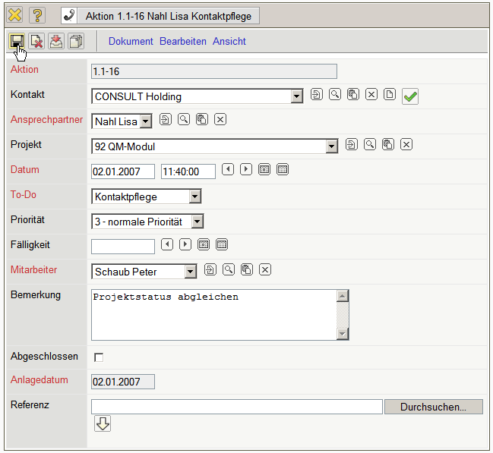The height and width of the screenshot is (453, 493).
Task: Open the Dokument menu
Action: tap(131, 42)
